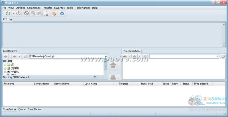Open the Upload button dropdown arrow
The image size is (228, 117).
pyautogui.click(x=119, y=65)
